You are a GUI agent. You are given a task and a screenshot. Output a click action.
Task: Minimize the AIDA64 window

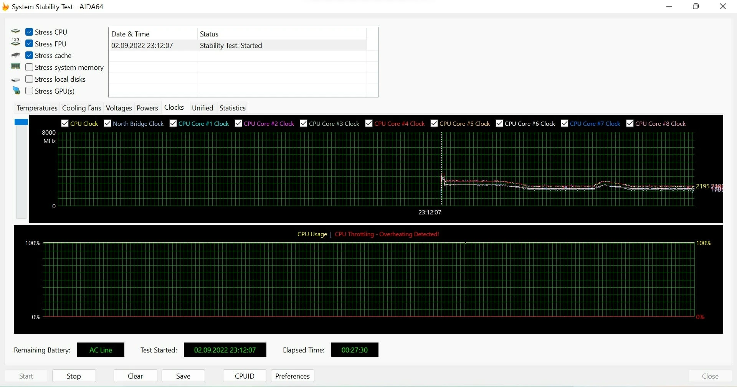coord(669,7)
